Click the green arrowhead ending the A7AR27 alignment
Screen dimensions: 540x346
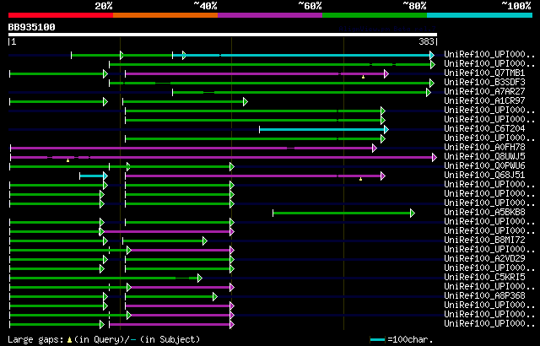pyautogui.click(x=429, y=92)
